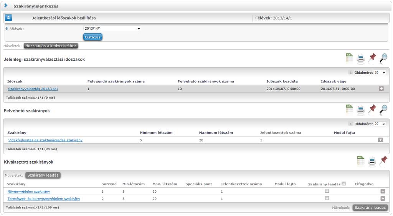The image size is (393, 216).
Task: Export Kiválasztott szakirányok to Excel
Action: tap(361, 161)
